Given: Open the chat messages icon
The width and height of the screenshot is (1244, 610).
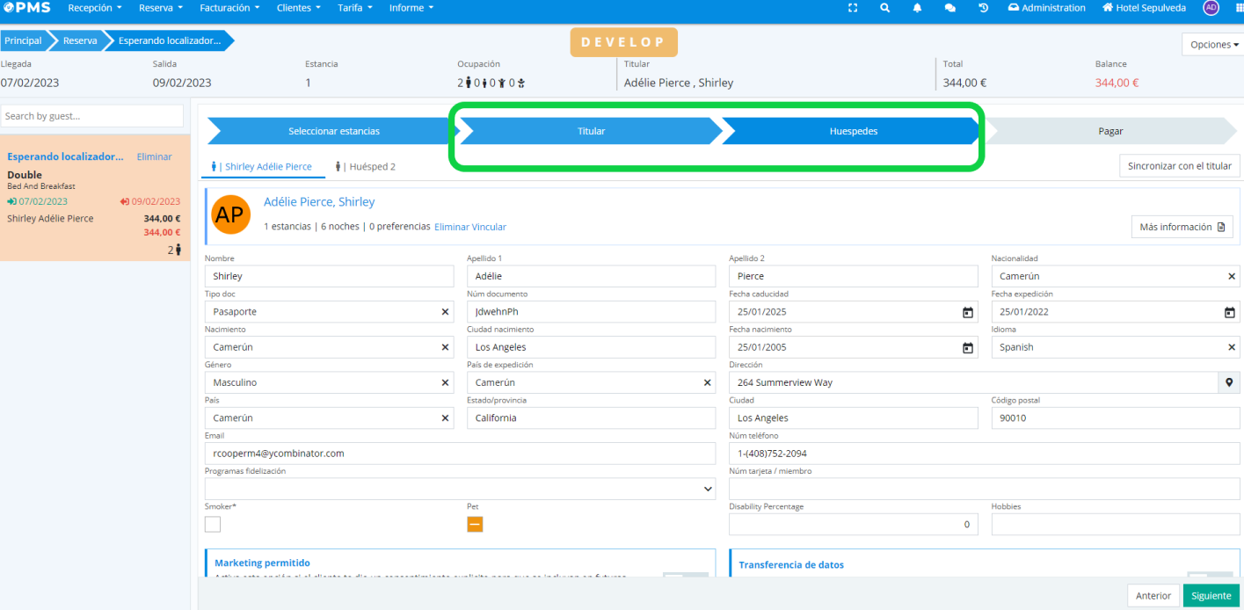Looking at the screenshot, I should coord(950,8).
